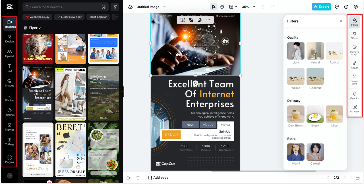This screenshot has height=184, width=364.
Task: Open the Design sidebar panel
Action: pos(9,39)
